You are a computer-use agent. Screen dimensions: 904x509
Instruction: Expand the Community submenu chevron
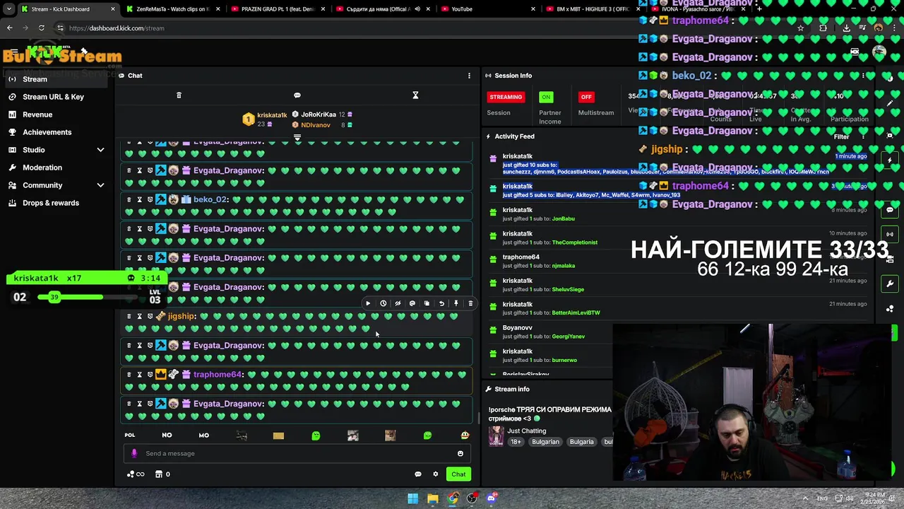[100, 185]
